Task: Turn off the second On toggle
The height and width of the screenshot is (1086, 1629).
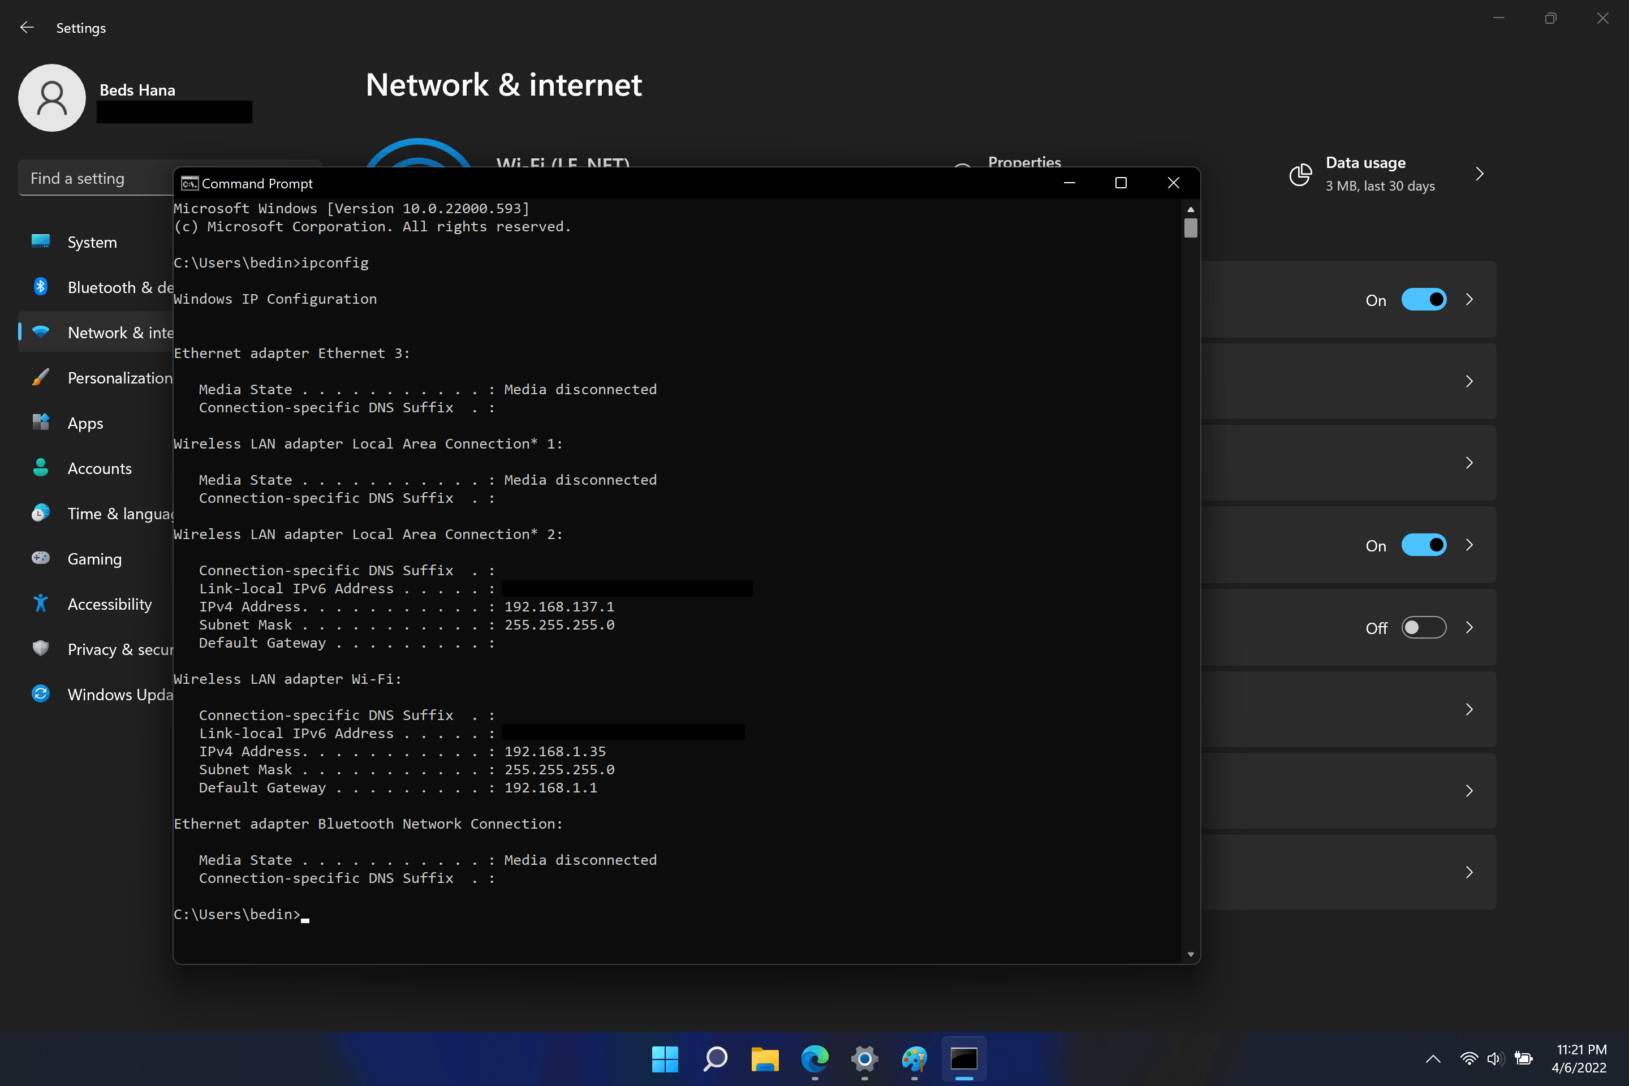Action: point(1423,545)
